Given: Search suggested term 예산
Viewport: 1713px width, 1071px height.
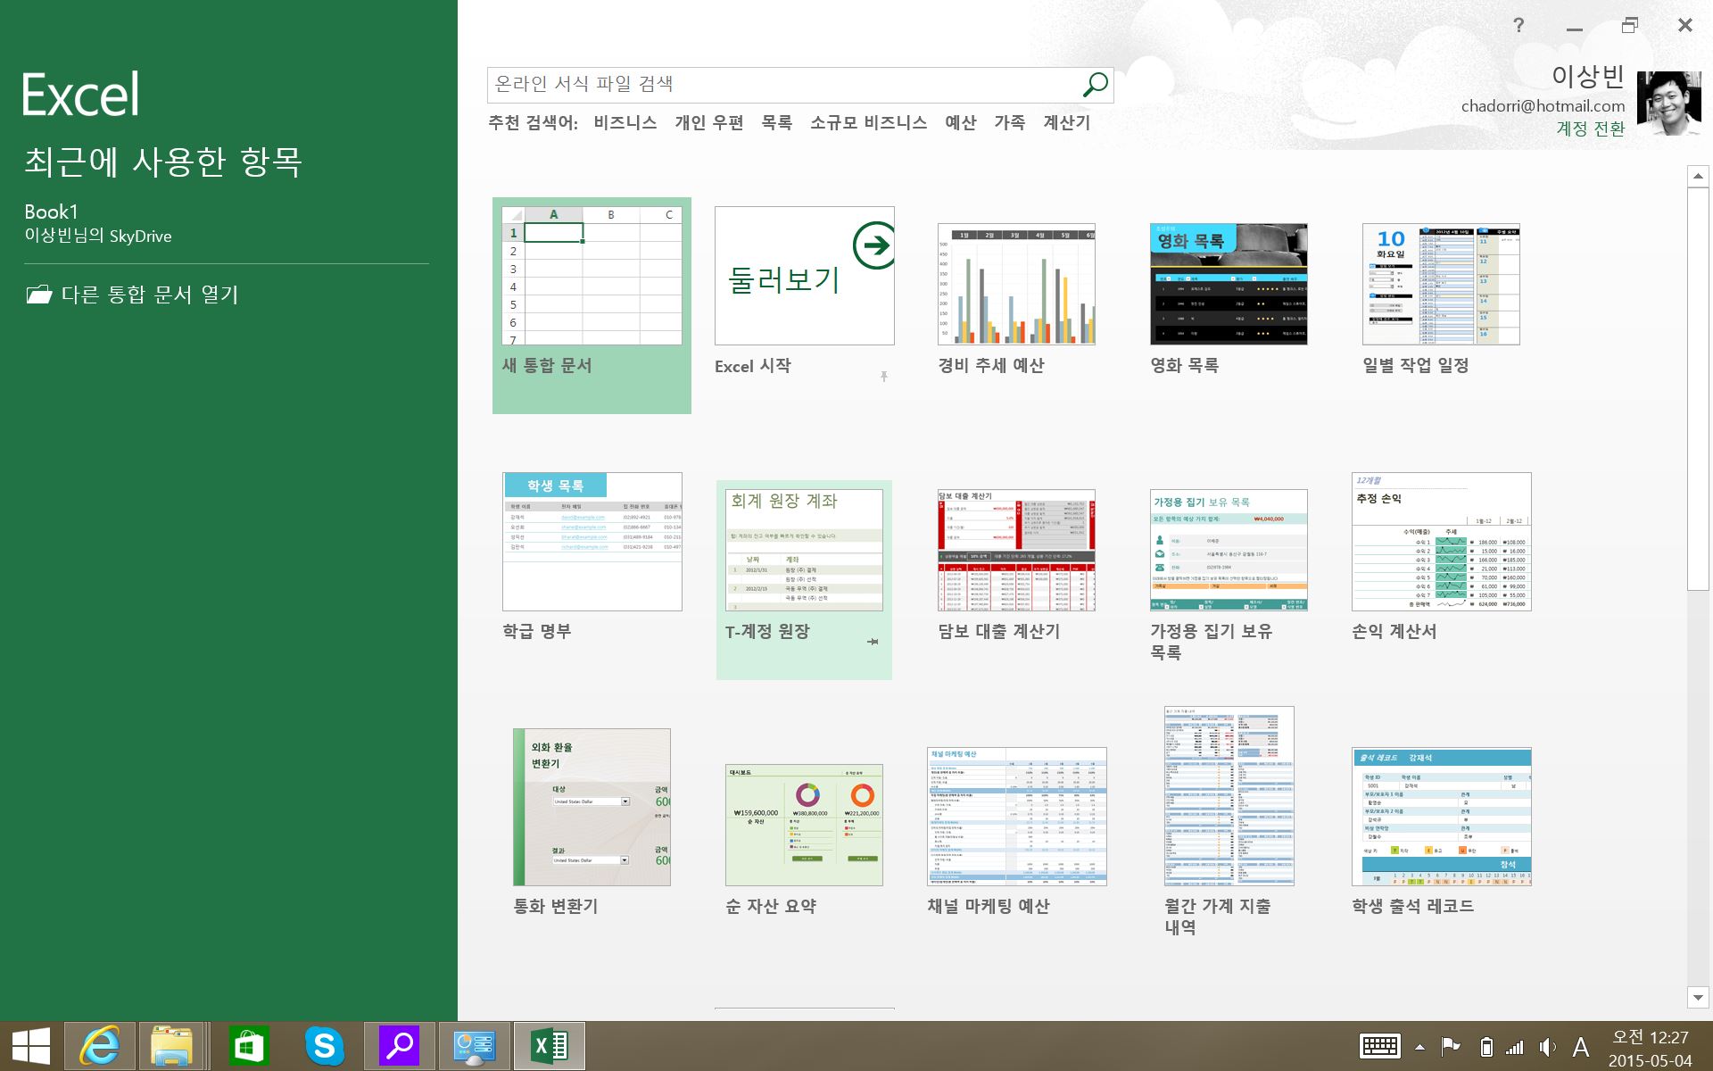Looking at the screenshot, I should 961,123.
